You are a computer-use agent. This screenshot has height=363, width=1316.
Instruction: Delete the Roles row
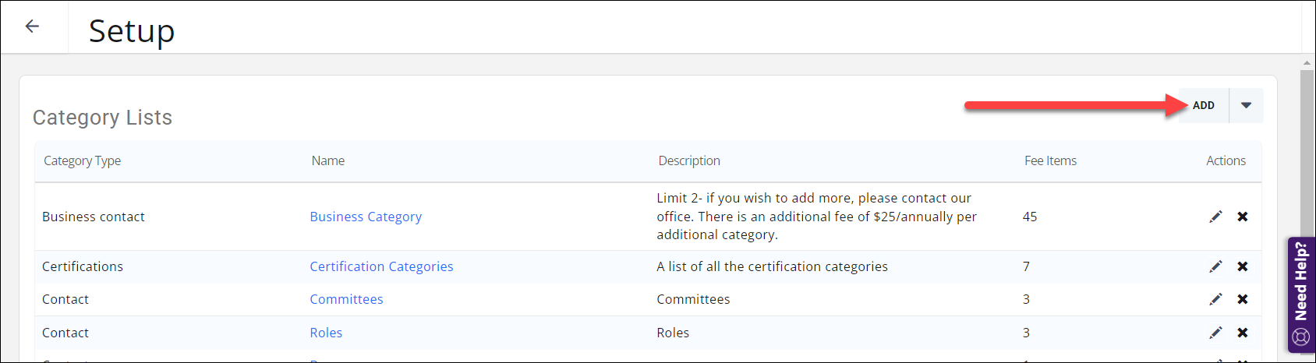tap(1243, 333)
